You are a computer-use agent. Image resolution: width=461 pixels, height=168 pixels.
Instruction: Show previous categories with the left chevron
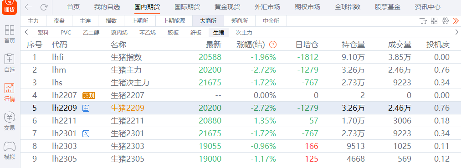[26, 32]
